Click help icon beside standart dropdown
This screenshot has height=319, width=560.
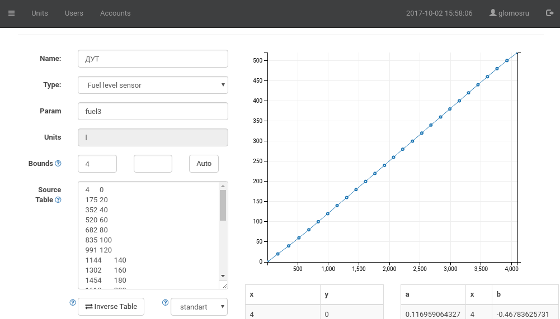165,303
